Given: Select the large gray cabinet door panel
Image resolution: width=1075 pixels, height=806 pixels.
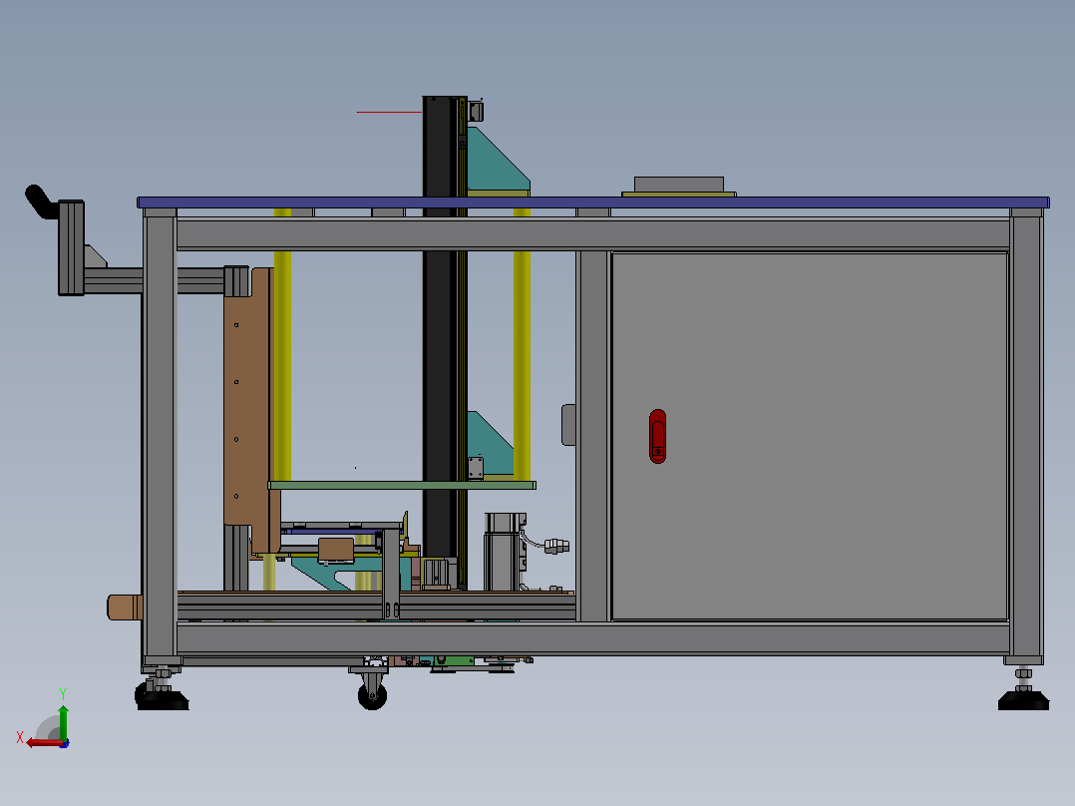Looking at the screenshot, I should click(x=810, y=436).
